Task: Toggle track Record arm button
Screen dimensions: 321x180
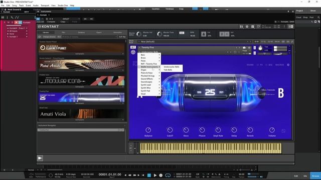Action: [16, 22]
